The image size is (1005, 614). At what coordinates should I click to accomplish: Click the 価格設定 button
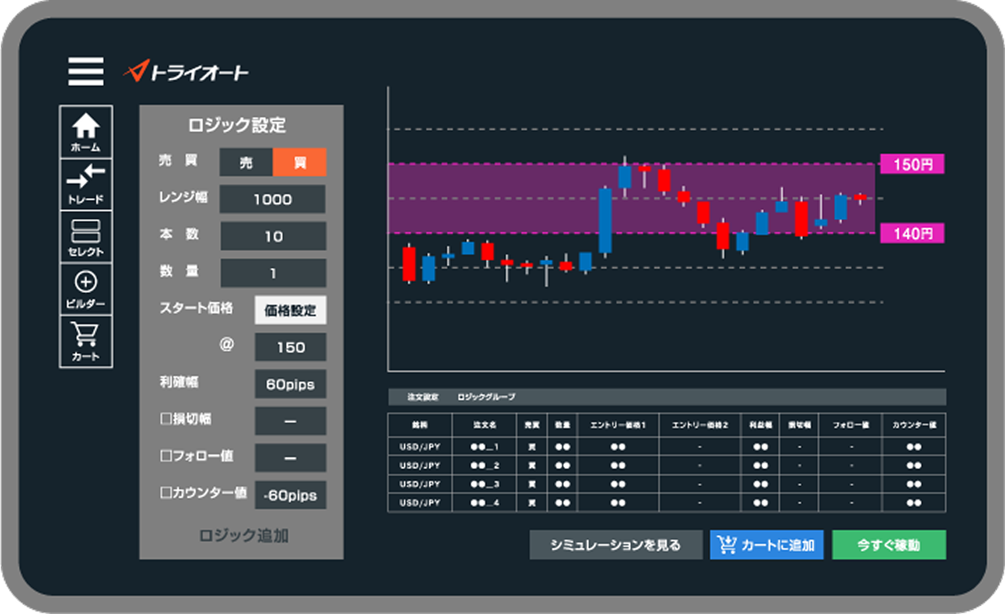coord(290,311)
